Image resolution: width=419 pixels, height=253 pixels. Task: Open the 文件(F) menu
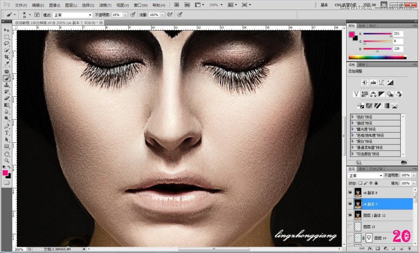21,5
